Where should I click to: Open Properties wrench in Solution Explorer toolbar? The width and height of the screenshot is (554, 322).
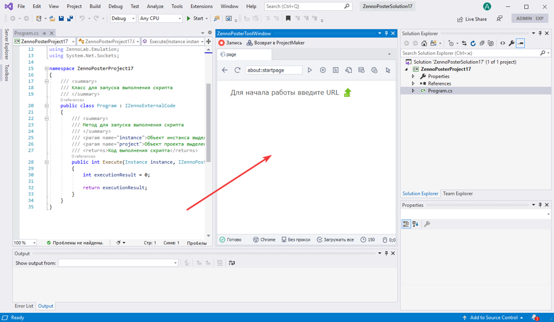[511, 43]
